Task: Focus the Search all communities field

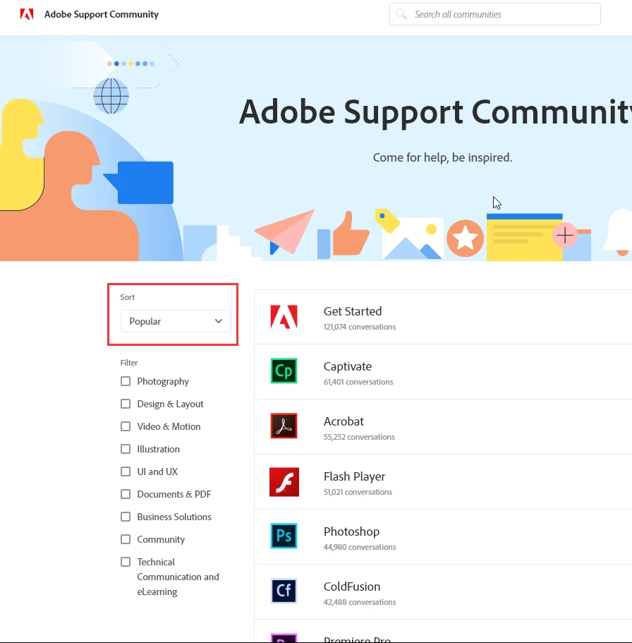Action: point(494,14)
